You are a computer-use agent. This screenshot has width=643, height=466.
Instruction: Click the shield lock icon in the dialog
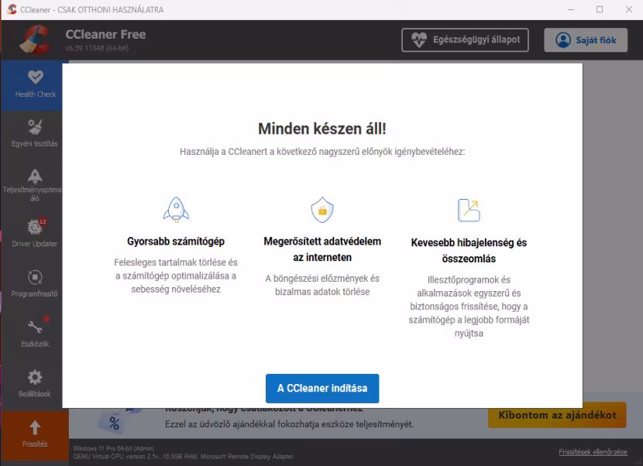(x=322, y=210)
